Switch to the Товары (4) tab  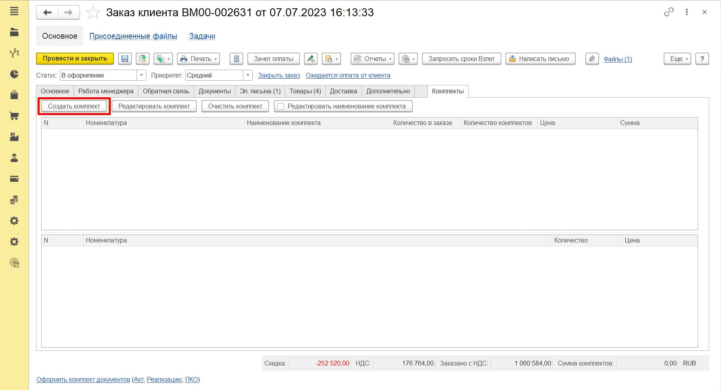[305, 91]
